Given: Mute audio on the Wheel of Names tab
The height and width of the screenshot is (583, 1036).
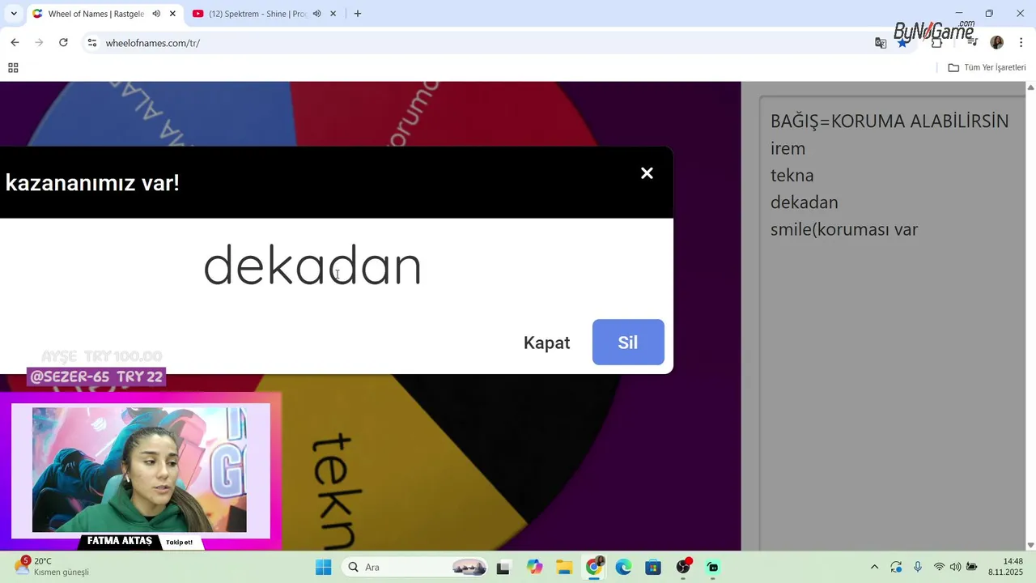Looking at the screenshot, I should [156, 14].
